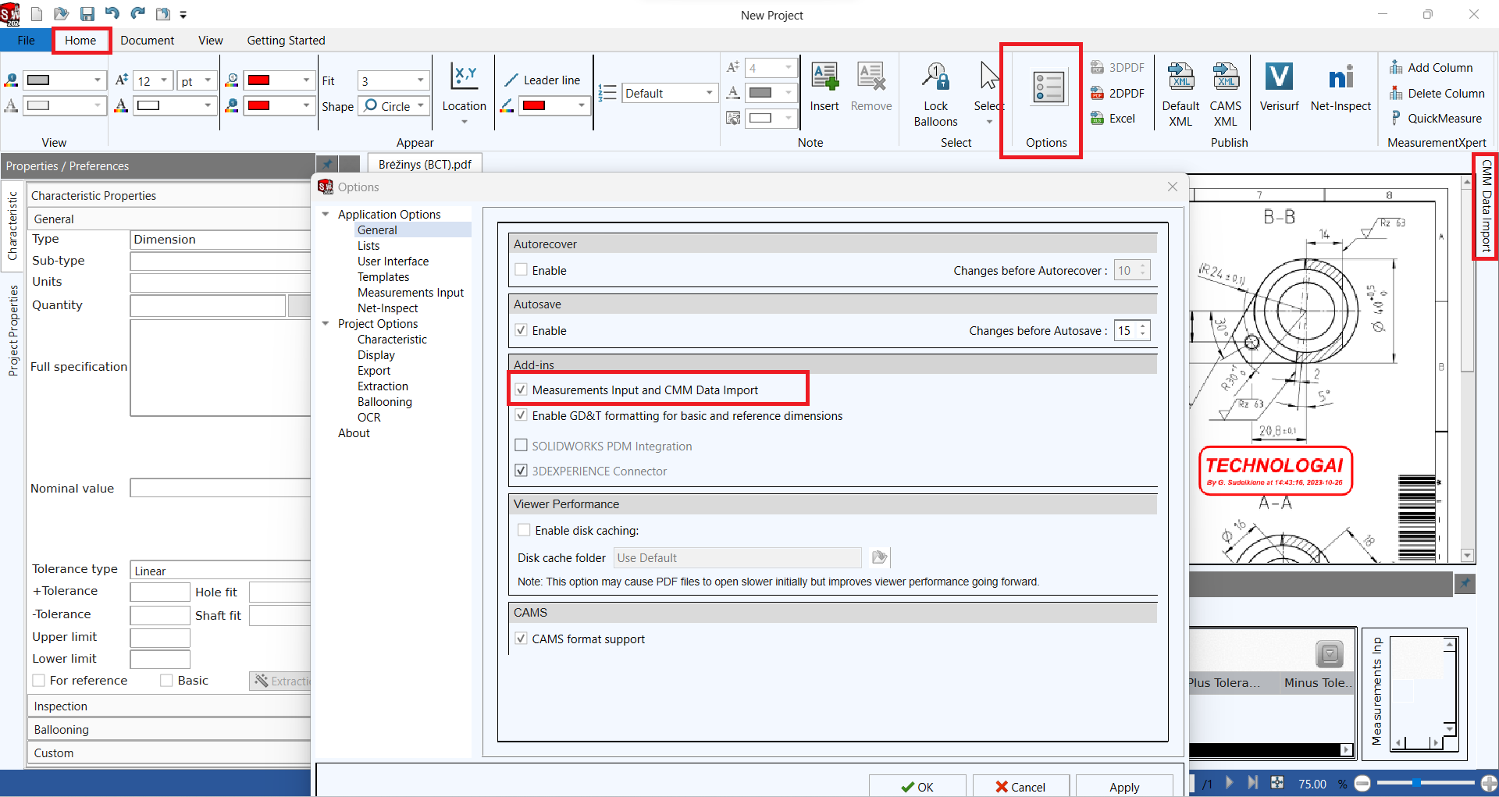Open the QuickMeasure tool
The image size is (1499, 797).
coord(1444,118)
